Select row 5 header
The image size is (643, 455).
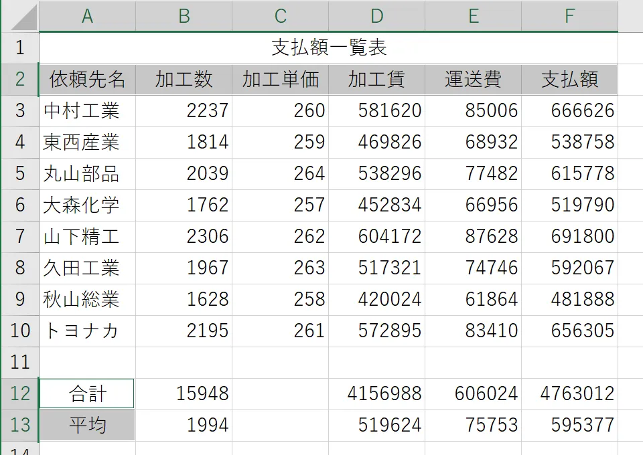pos(21,174)
